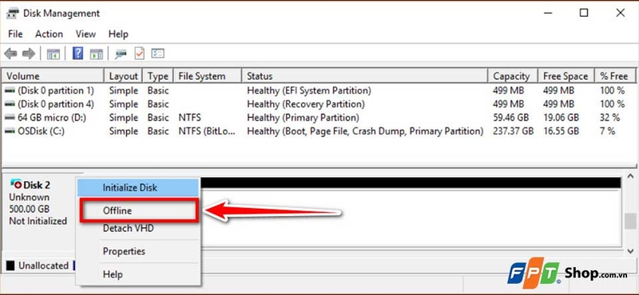Click the Disk 2 label in the disk pane
Image resolution: width=639 pixels, height=295 pixels.
[x=37, y=185]
